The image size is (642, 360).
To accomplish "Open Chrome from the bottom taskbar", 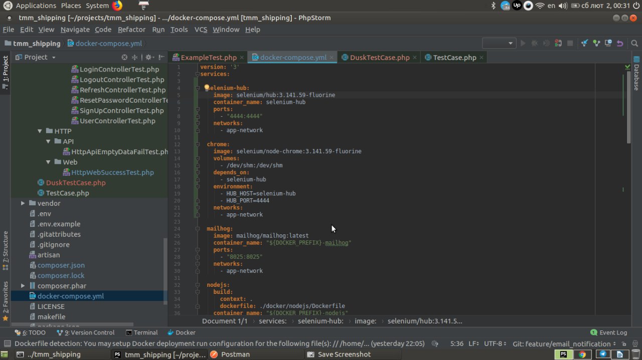I will (582, 354).
